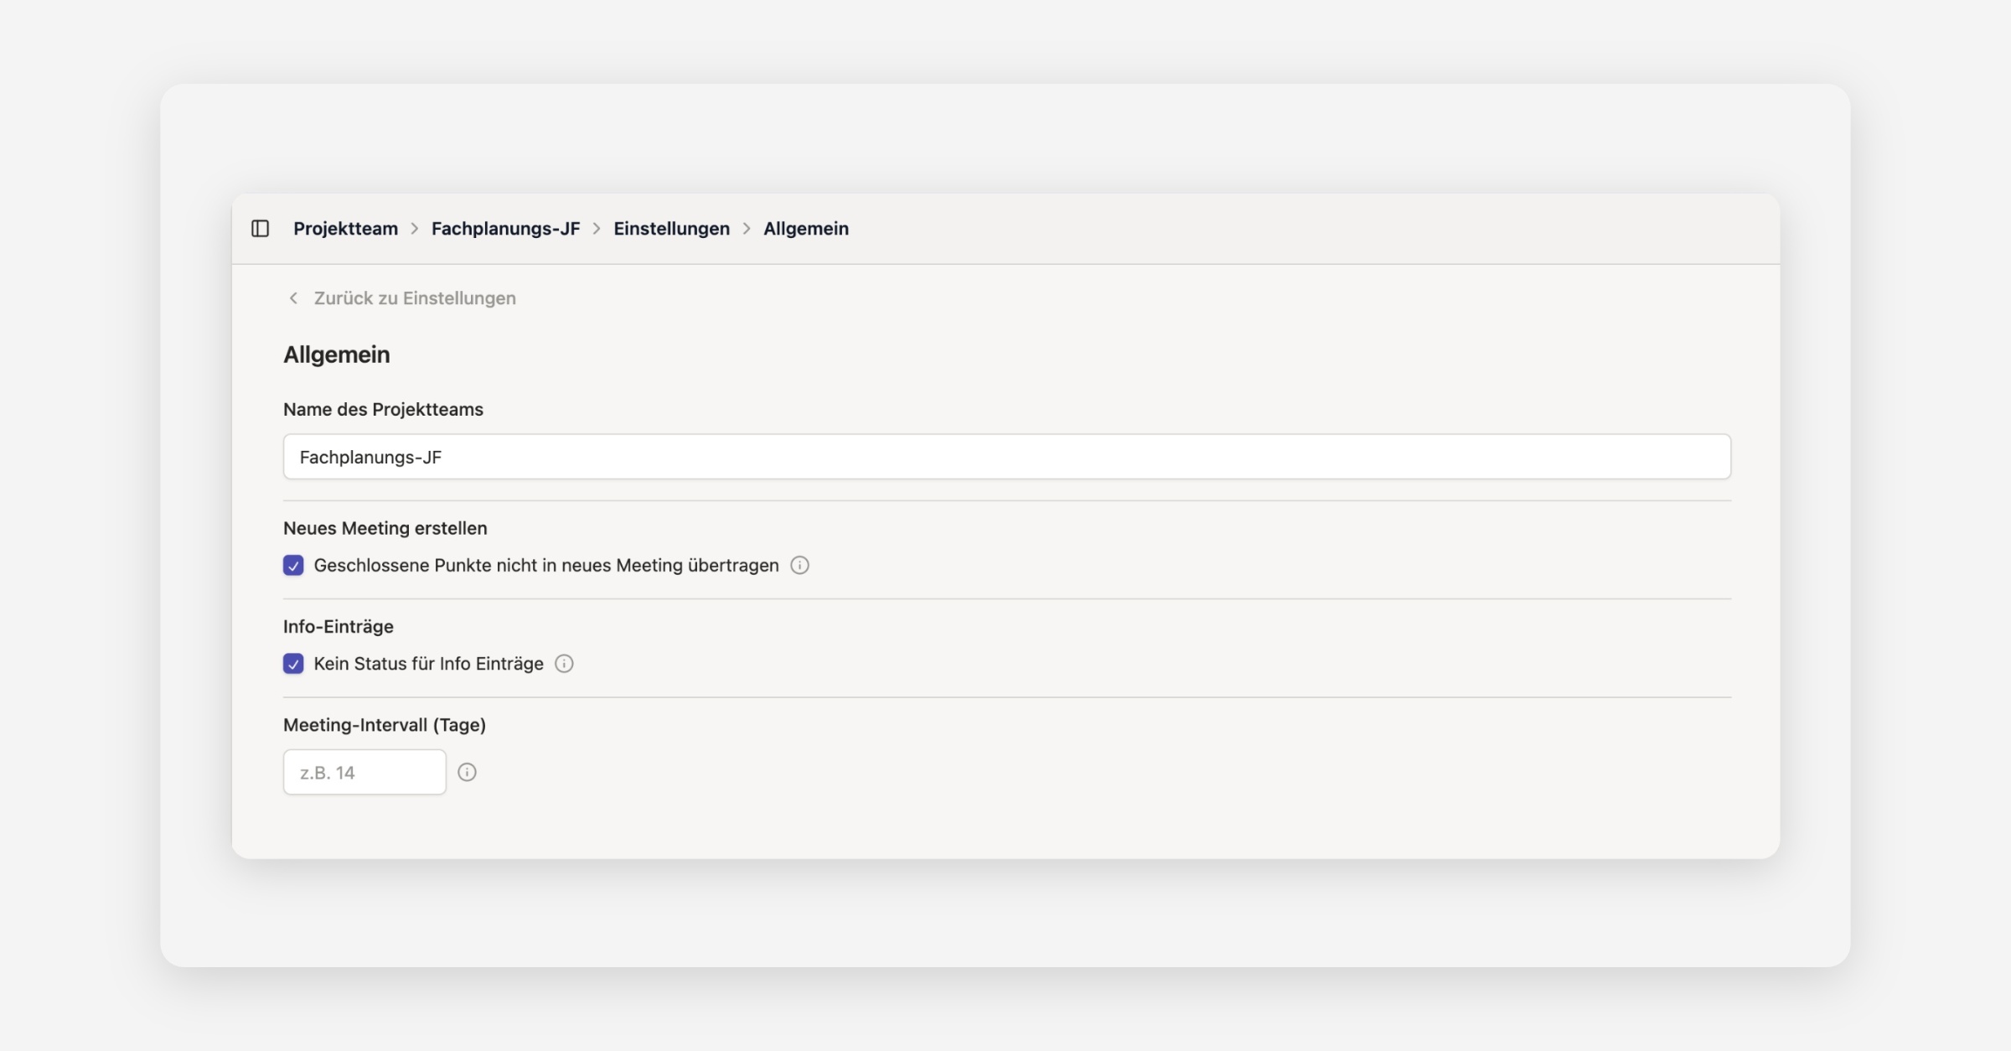Uncheck Geschlossene Punkte nicht übertragen checkbox
This screenshot has height=1051, width=2011.
(x=293, y=565)
